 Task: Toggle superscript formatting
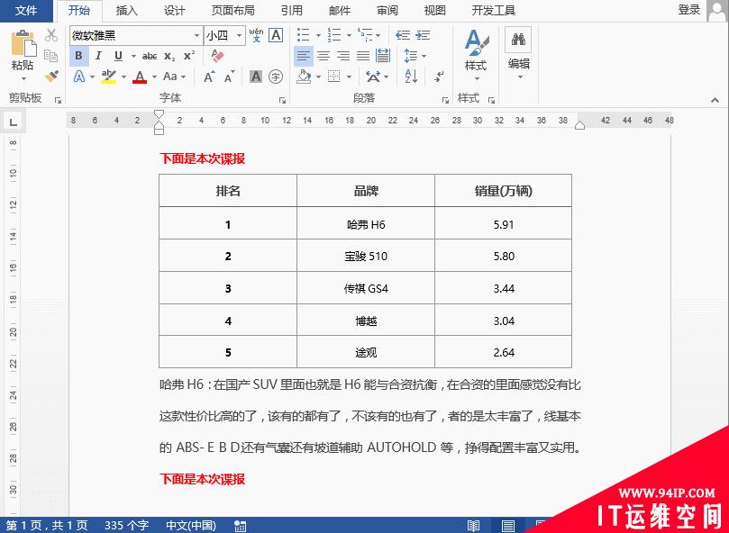click(x=188, y=56)
